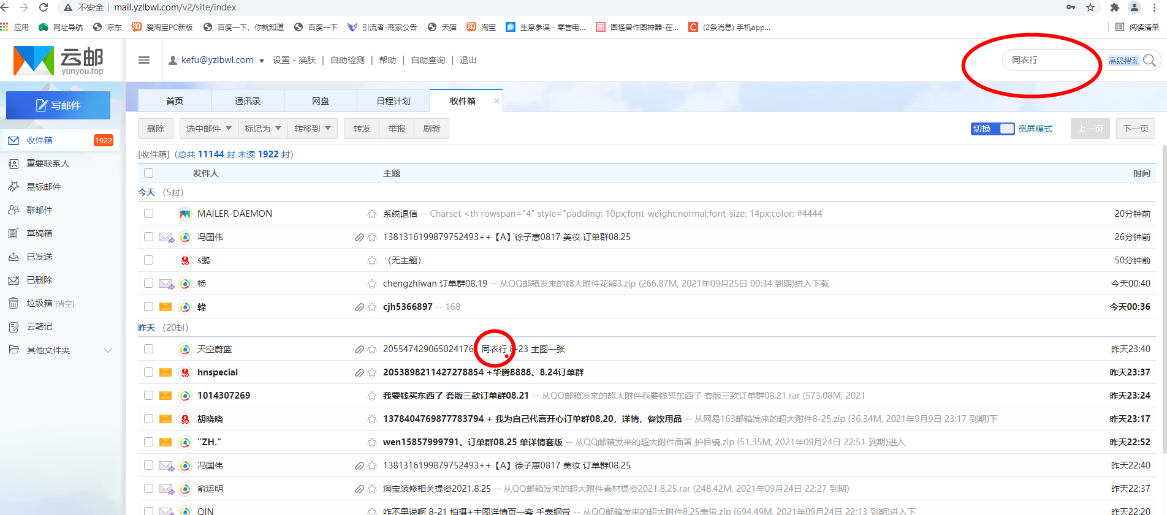Check the select-all checkbox in header
Screen dimensions: 1167x515
coord(148,173)
